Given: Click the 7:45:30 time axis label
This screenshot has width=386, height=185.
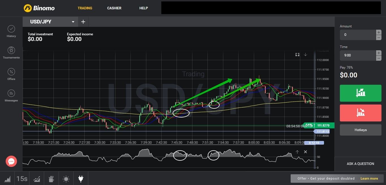Looking at the screenshot, I should coord(177,143).
